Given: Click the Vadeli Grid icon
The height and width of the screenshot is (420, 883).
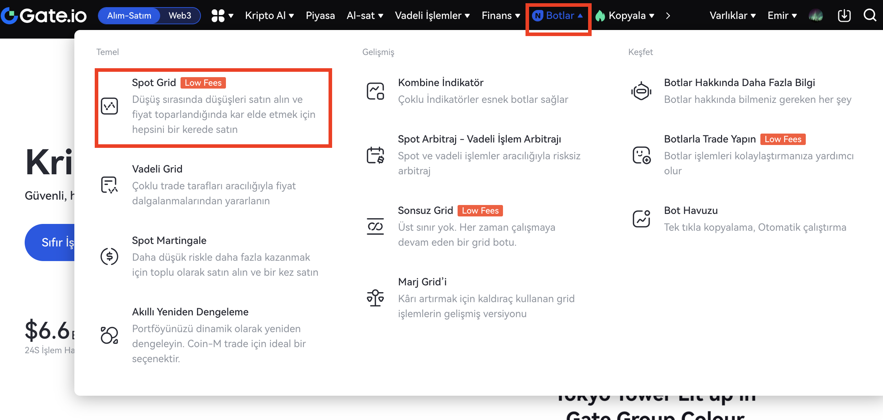Looking at the screenshot, I should coord(109,185).
